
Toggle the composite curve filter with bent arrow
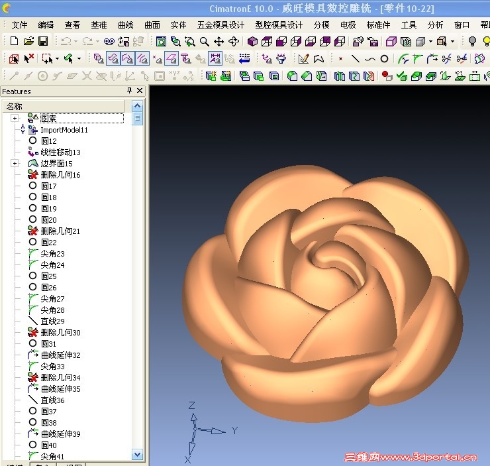point(128,58)
